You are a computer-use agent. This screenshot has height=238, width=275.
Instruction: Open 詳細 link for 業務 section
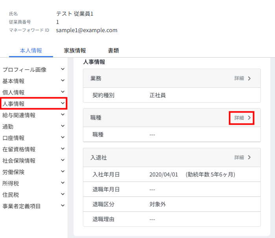coord(242,78)
